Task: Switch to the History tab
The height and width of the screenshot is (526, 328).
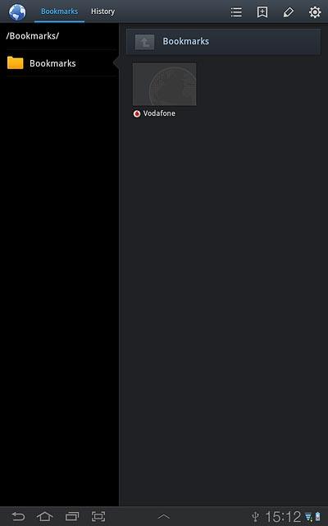Action: (102, 12)
